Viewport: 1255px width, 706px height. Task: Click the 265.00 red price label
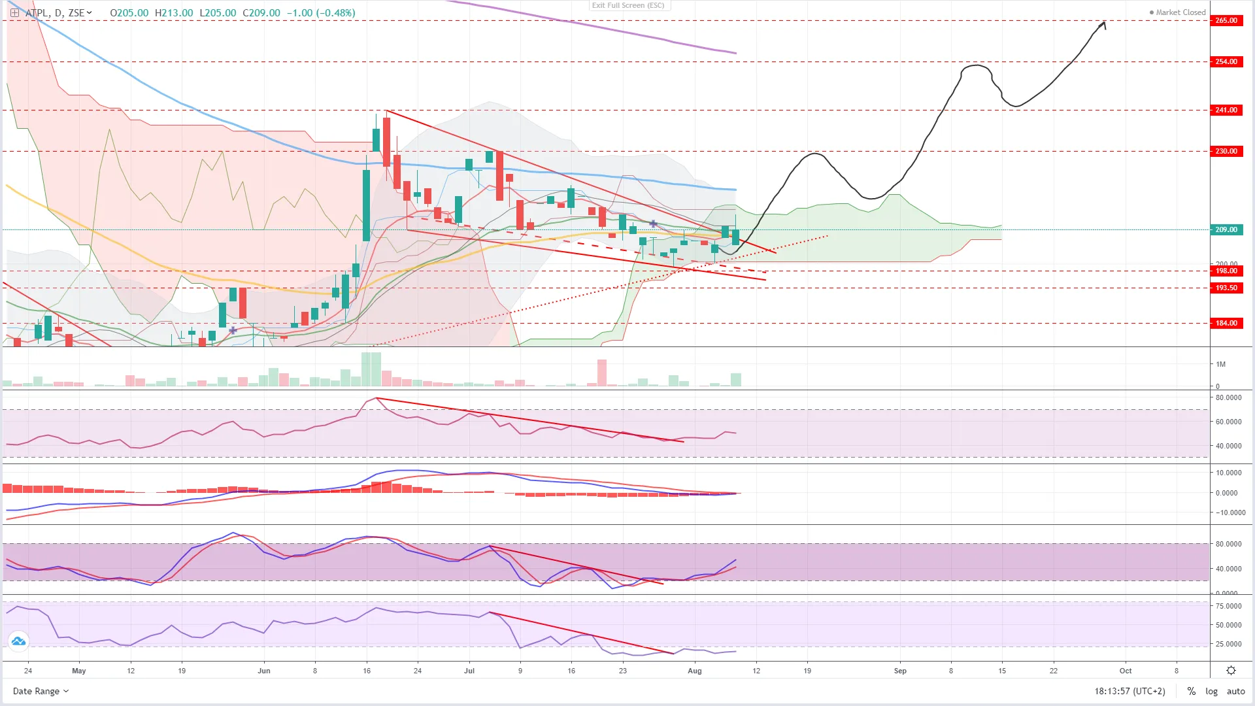click(x=1226, y=20)
